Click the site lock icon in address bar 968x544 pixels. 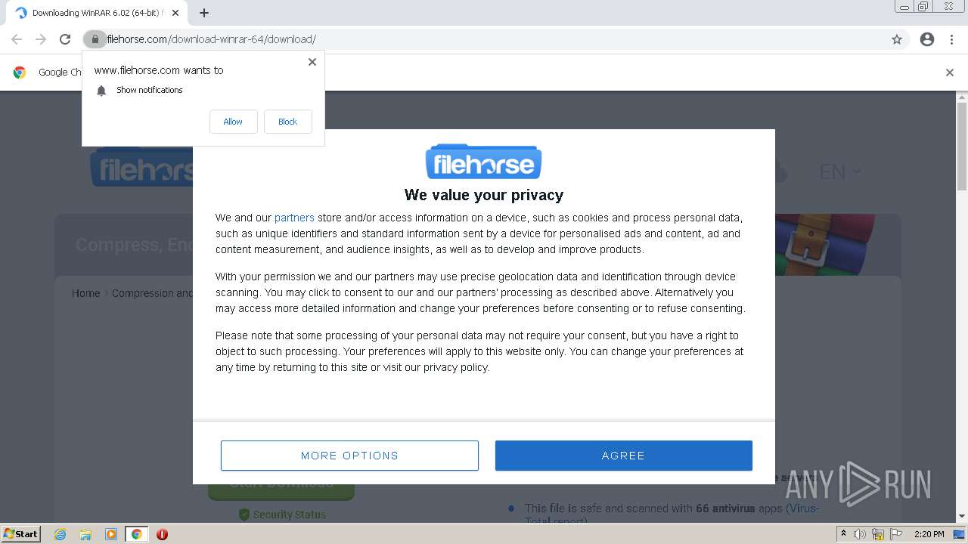(x=95, y=39)
